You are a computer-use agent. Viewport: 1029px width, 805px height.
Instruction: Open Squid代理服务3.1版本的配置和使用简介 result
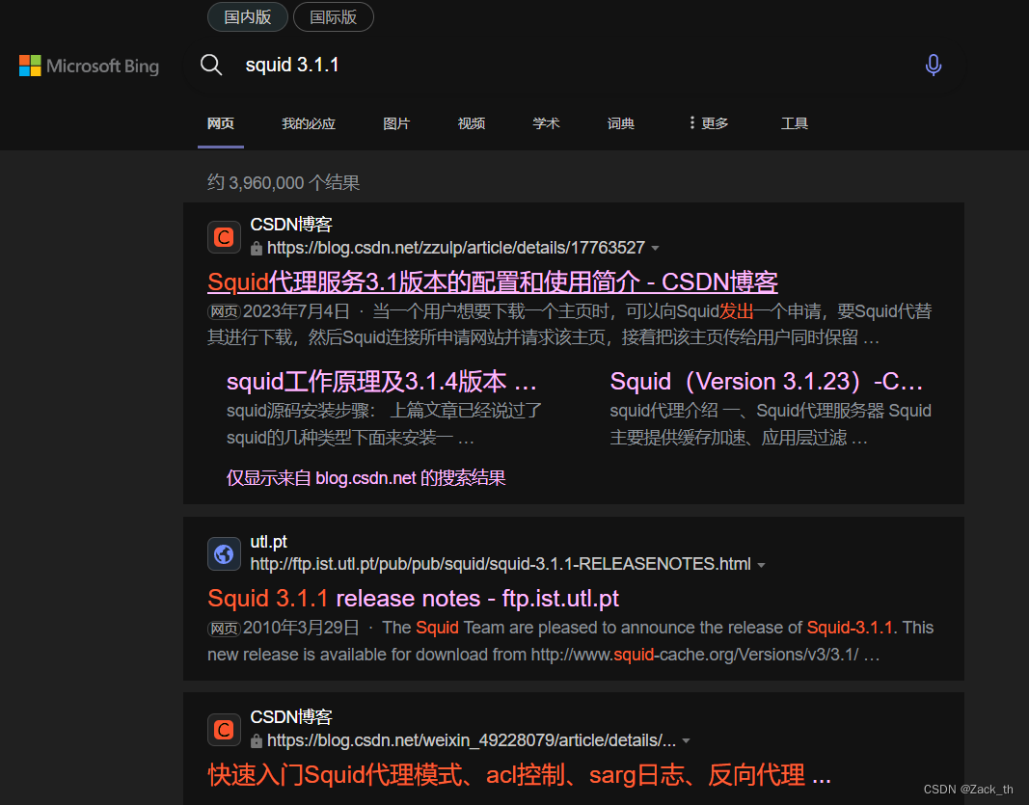click(493, 282)
